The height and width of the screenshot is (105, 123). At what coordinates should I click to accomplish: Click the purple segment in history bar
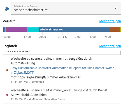(x=17, y=30)
